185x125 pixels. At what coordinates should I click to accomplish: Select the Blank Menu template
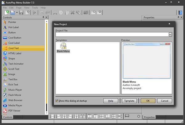(x=63, y=48)
